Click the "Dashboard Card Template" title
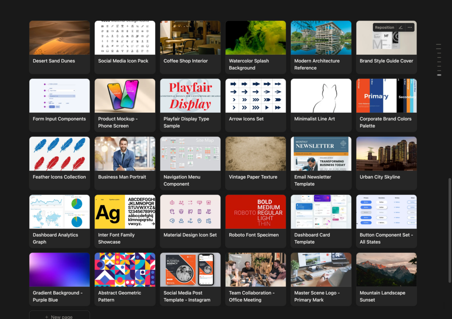Image resolution: width=452 pixels, height=319 pixels. [x=312, y=239]
